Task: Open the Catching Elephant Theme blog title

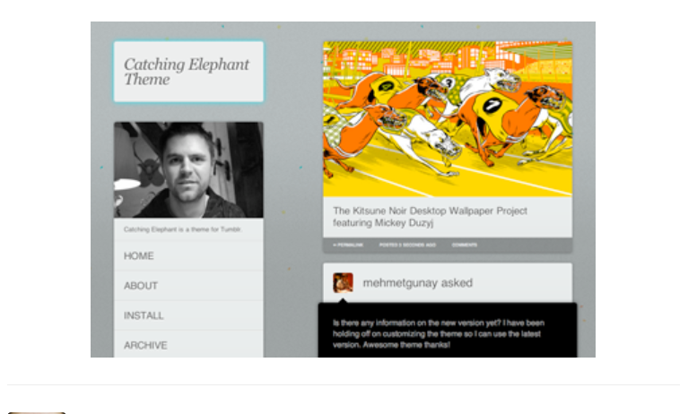Action: 187,72
